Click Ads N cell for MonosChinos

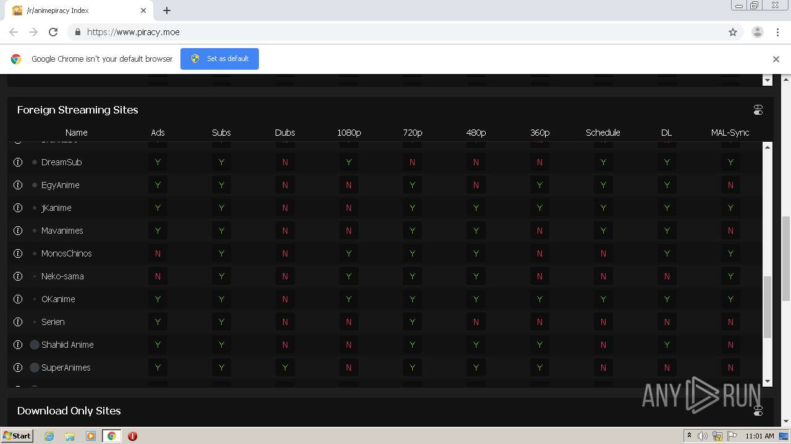click(x=158, y=253)
